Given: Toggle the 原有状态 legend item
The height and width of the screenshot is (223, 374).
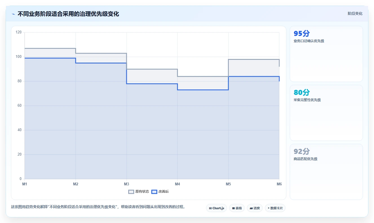Looking at the screenshot, I should 139,192.
